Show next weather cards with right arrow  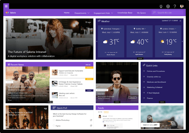[x=182, y=41]
